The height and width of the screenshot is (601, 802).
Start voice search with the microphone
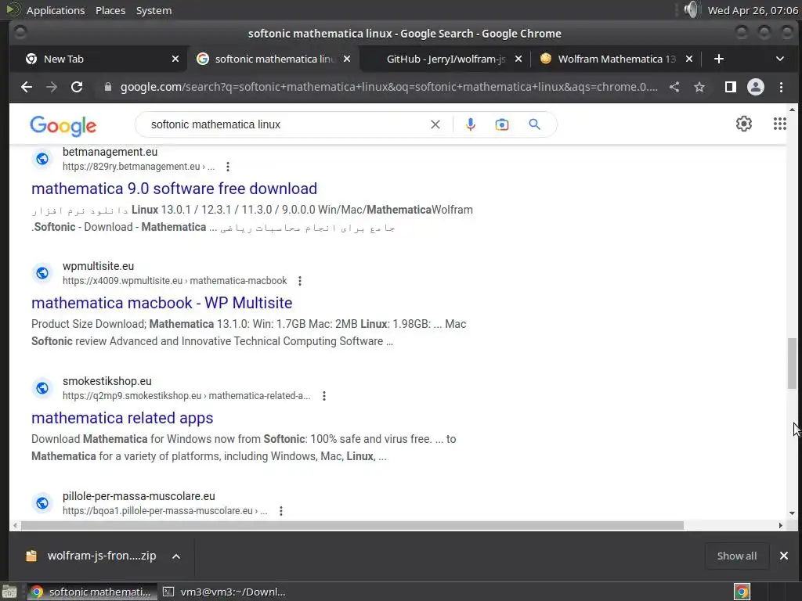point(471,124)
